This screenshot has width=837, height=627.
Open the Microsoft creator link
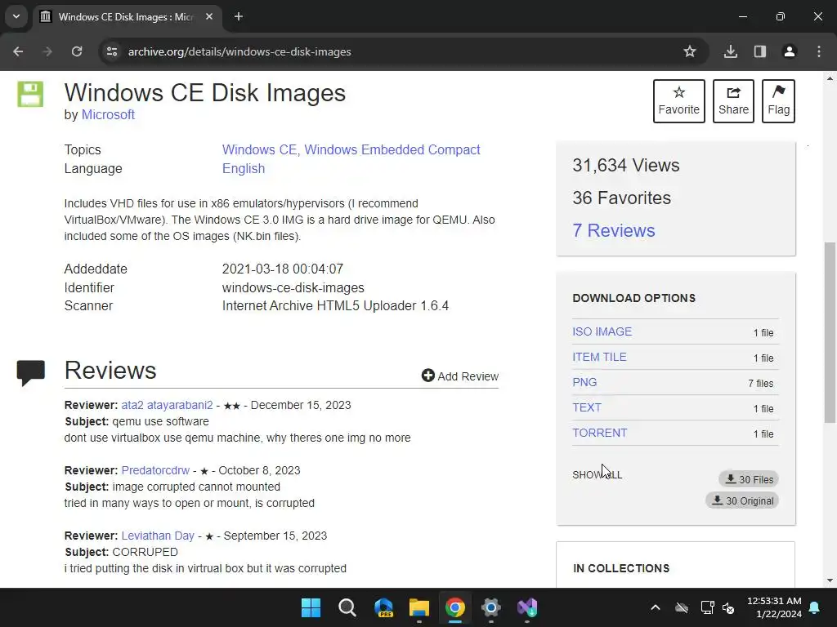[108, 114]
